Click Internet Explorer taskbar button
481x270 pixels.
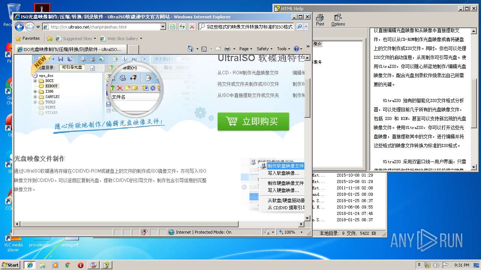(30, 265)
